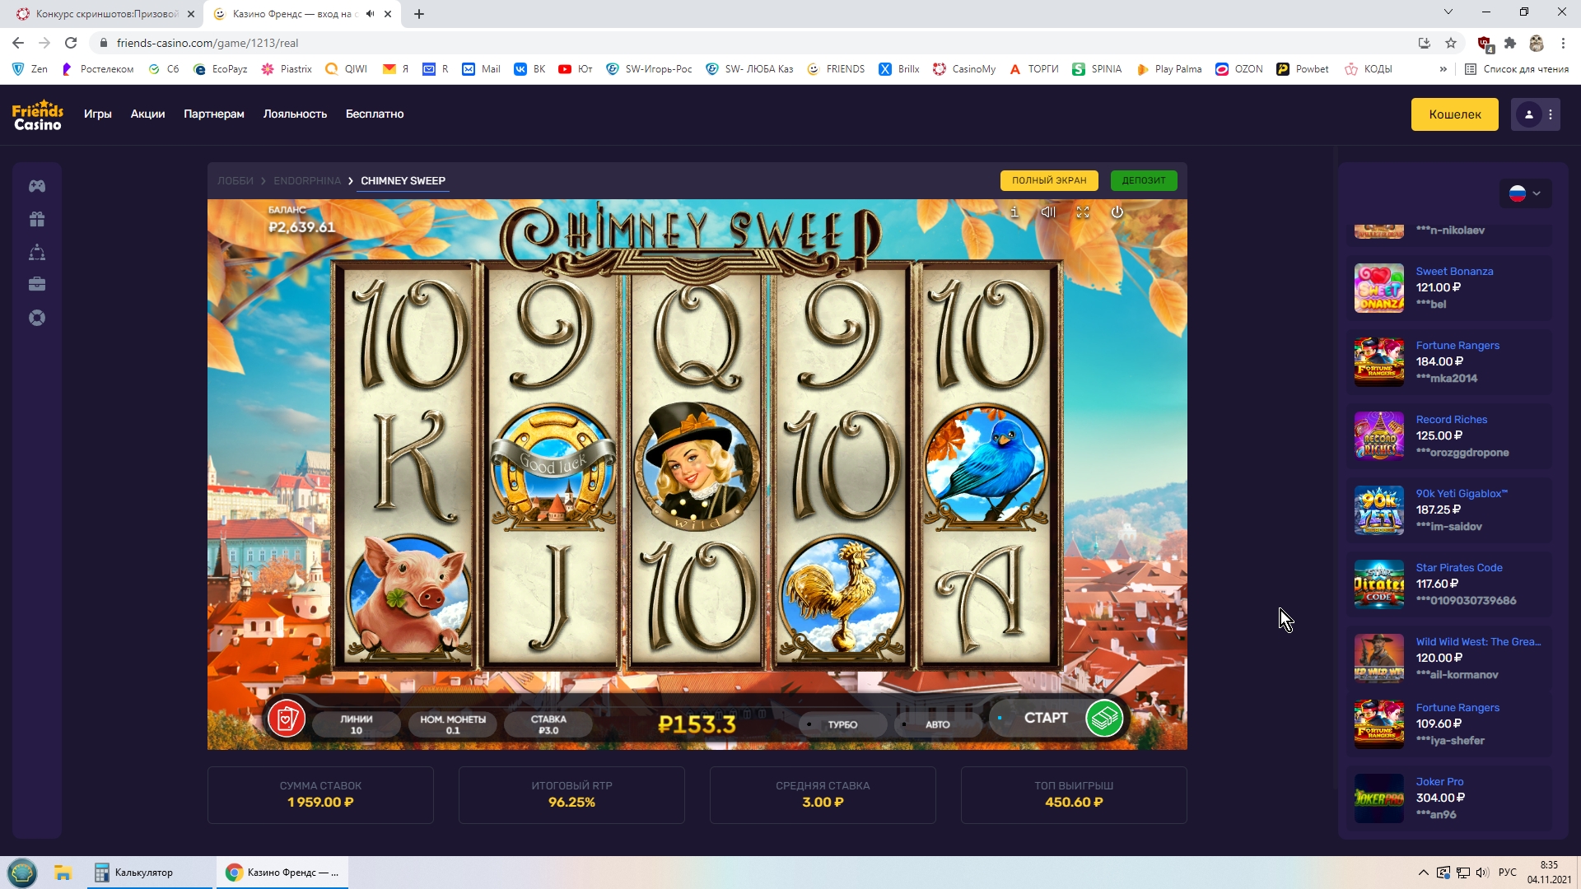Screen dimensions: 1581x889
Task: Expand the Russian flag language dropdown
Action: click(1525, 193)
